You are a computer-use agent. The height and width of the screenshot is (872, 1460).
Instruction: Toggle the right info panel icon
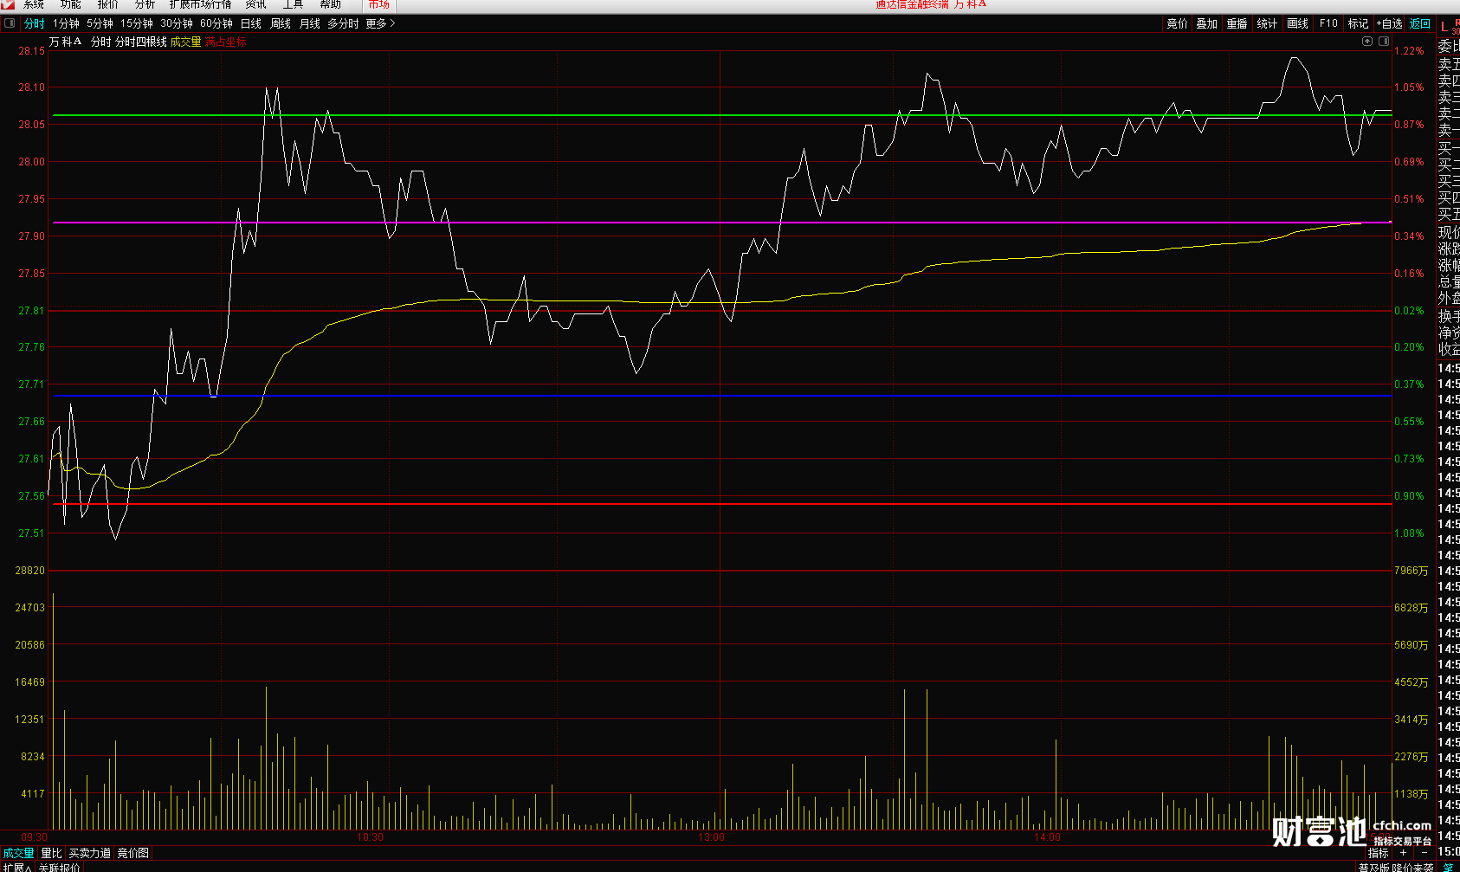1384,42
